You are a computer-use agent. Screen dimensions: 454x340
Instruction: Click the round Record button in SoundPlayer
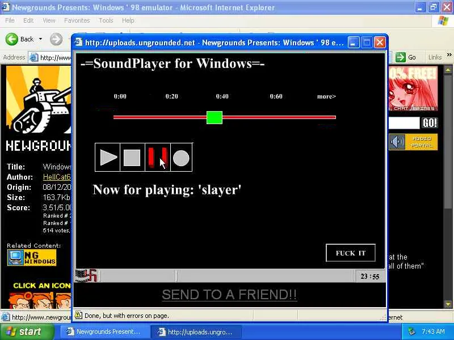point(181,158)
